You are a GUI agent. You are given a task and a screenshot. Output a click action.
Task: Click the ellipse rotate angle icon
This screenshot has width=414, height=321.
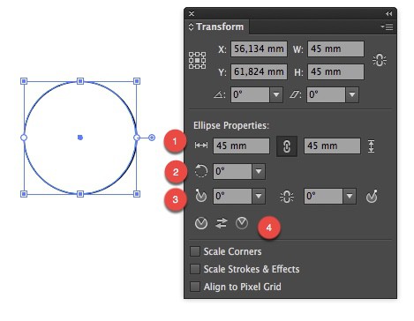click(201, 171)
